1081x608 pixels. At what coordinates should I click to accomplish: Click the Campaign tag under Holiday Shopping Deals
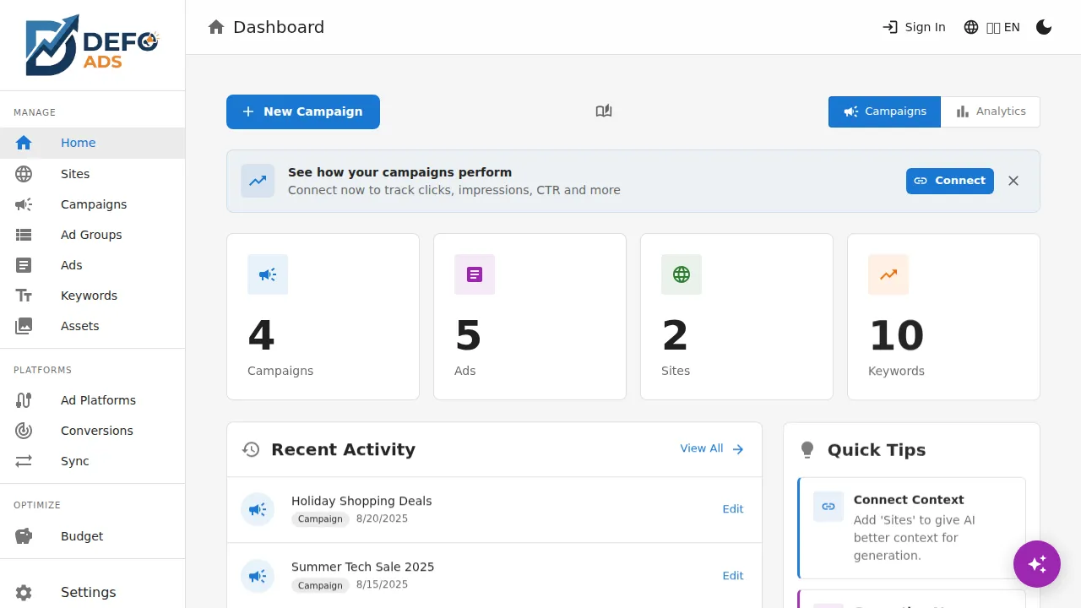[320, 519]
